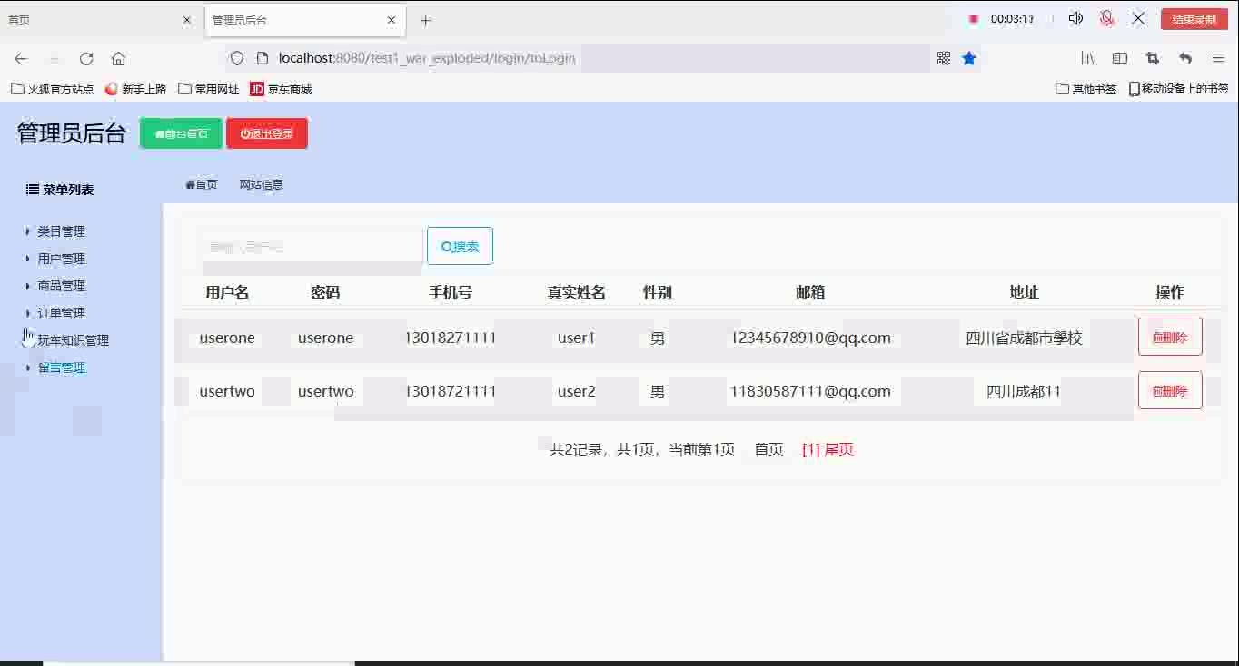Open 京东商城 bookmark

(281, 89)
